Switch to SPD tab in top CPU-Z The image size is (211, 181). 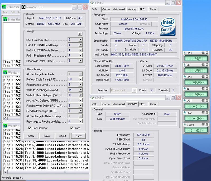tap(142, 9)
